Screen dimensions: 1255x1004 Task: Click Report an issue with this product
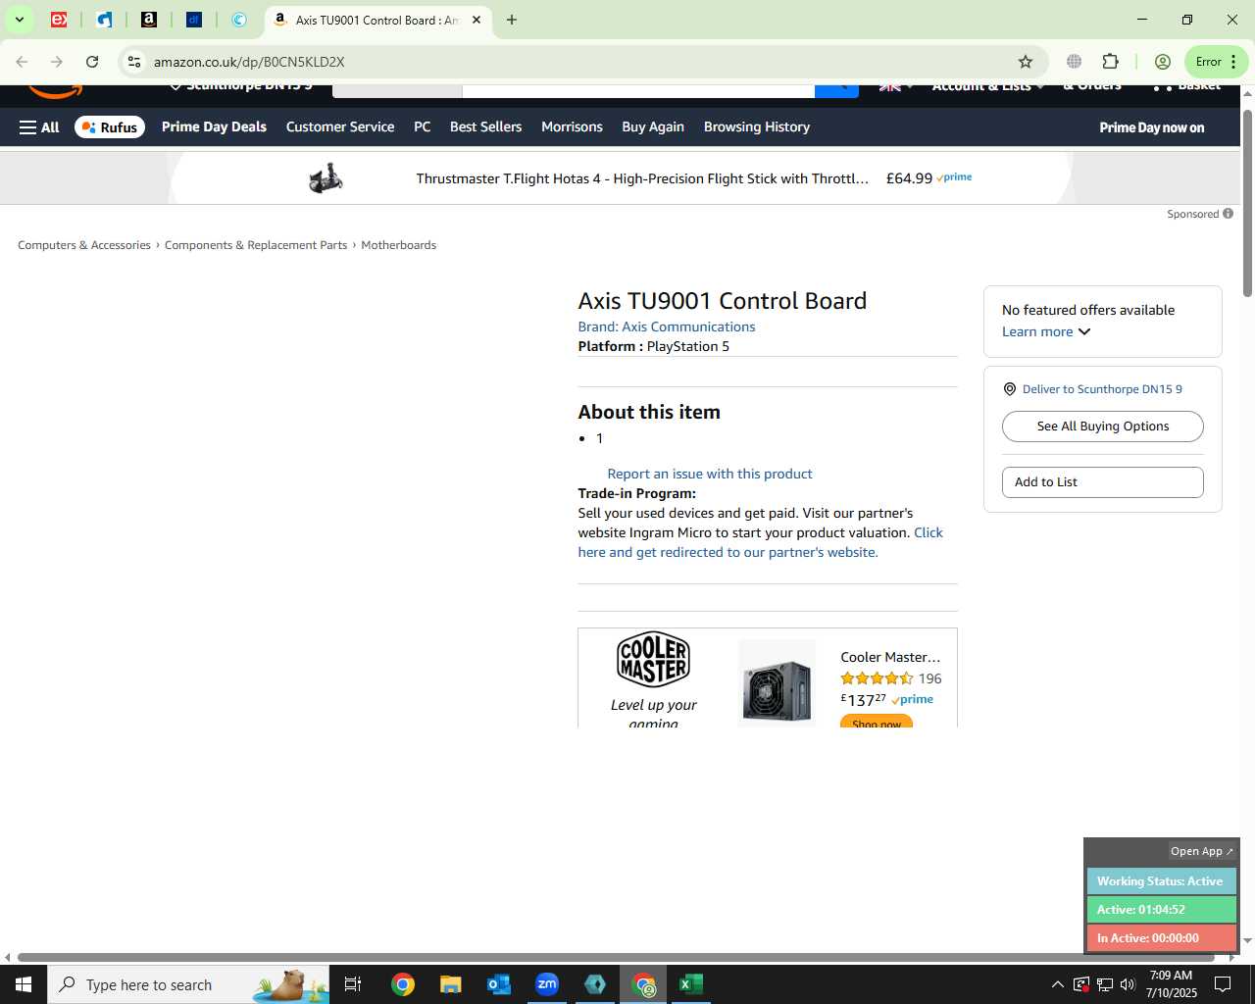pos(710,474)
